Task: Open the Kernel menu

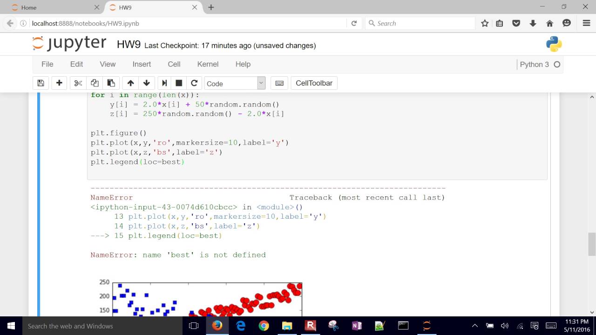Action: [208, 64]
